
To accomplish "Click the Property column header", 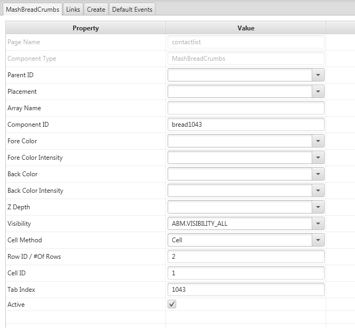I will (x=85, y=28).
